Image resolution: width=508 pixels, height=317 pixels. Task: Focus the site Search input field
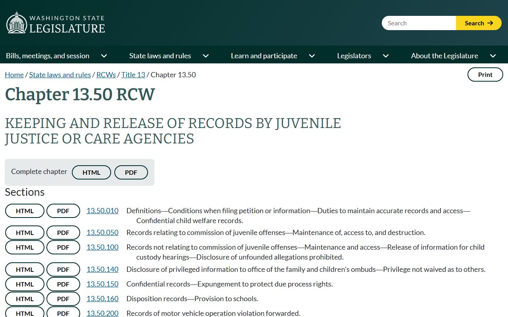(x=419, y=23)
